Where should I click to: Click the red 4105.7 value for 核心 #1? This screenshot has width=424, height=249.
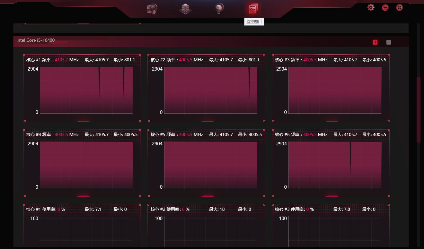pos(61,60)
